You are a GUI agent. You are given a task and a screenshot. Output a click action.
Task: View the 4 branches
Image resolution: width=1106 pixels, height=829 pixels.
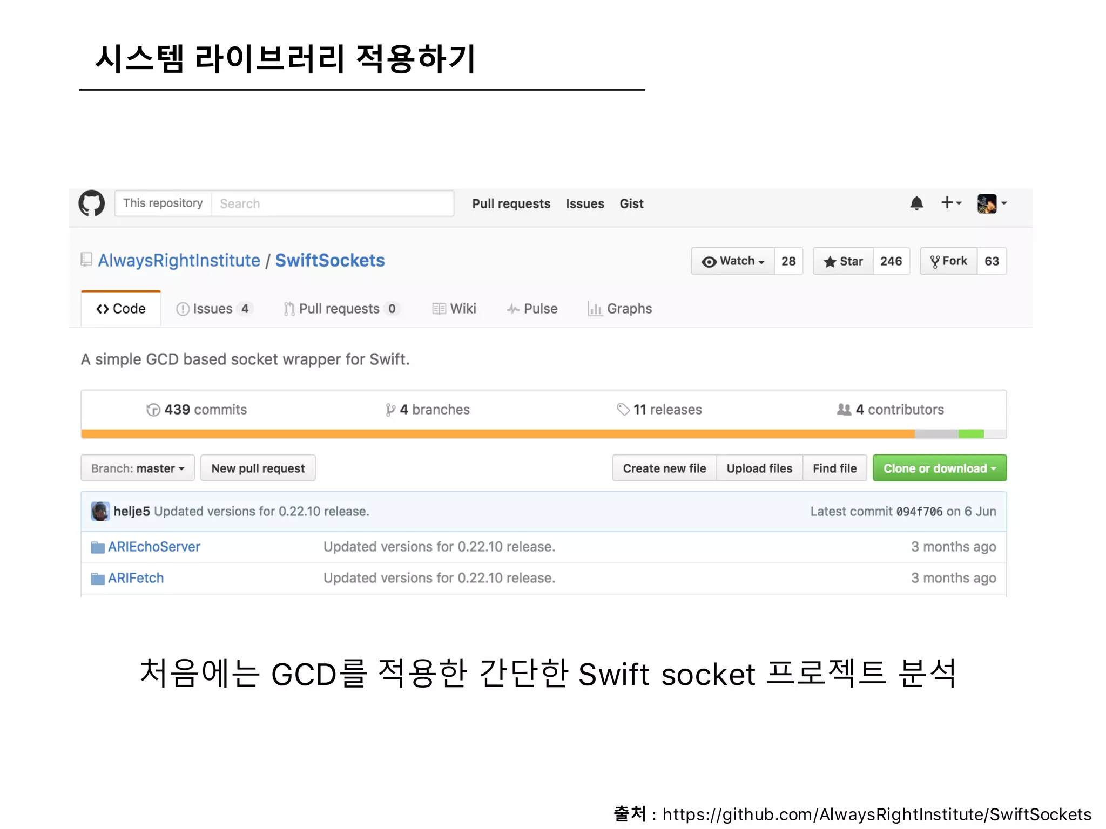(x=428, y=410)
